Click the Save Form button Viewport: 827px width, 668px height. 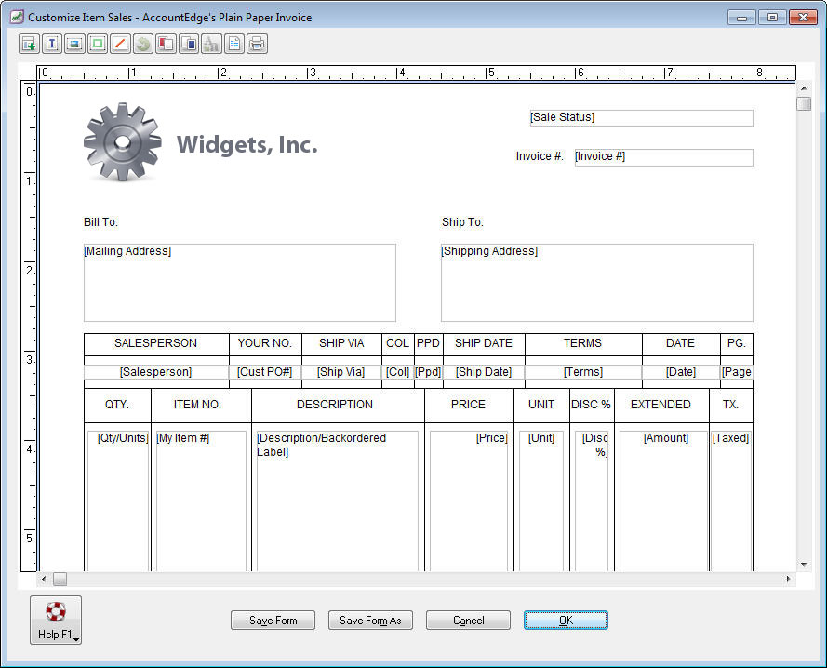pyautogui.click(x=273, y=620)
